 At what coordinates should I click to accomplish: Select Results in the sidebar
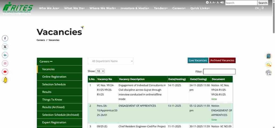(x=59, y=92)
